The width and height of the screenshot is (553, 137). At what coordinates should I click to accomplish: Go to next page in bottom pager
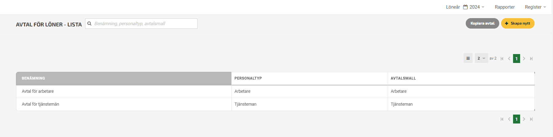click(524, 119)
